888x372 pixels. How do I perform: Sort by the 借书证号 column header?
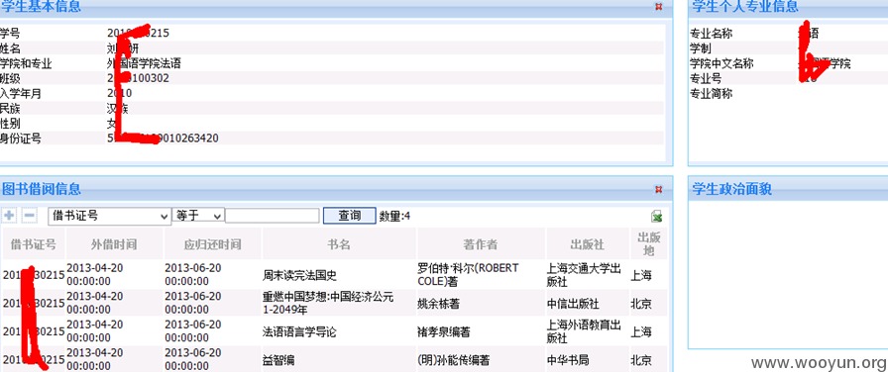[34, 244]
